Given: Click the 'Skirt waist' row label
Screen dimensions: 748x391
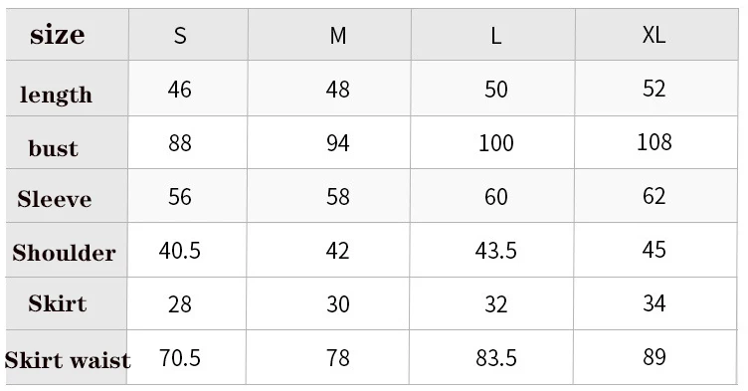Looking at the screenshot, I should point(68,360).
